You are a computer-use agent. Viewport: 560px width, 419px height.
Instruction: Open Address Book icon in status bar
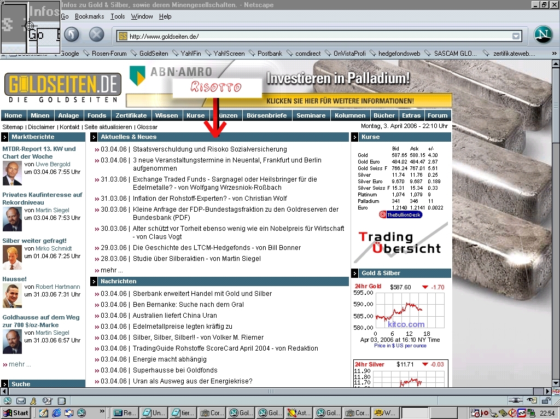(61, 401)
